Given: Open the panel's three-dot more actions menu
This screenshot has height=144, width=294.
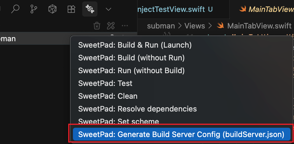Looking at the screenshot, I should (x=125, y=26).
